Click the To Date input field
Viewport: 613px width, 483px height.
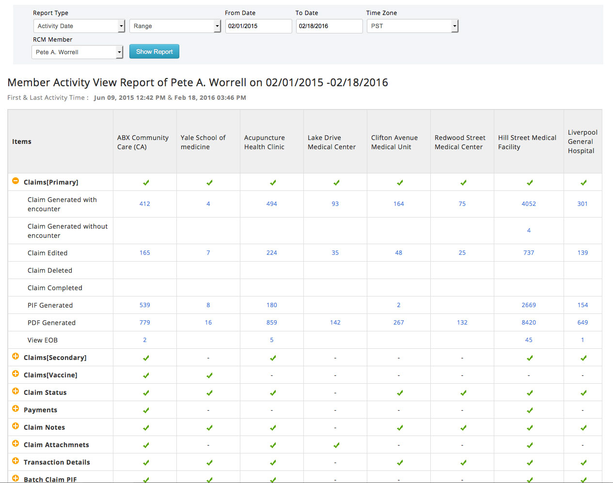coord(329,26)
